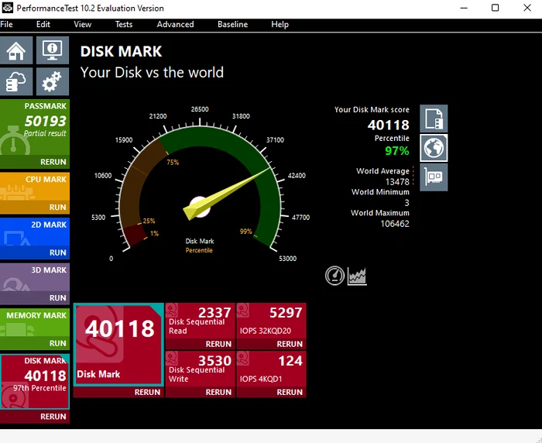This screenshot has width=542, height=443.
Task: Open the Edit menu
Action: click(x=43, y=25)
